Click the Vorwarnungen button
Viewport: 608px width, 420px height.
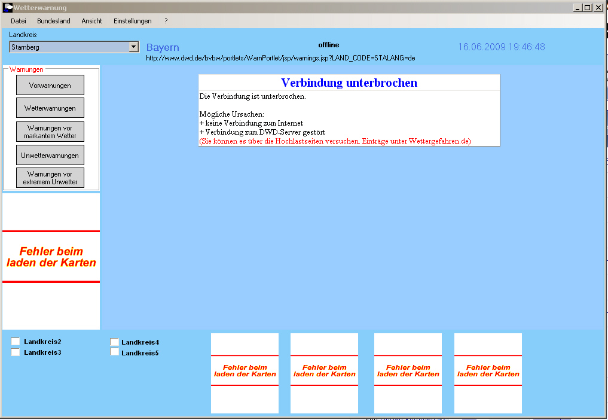click(50, 85)
